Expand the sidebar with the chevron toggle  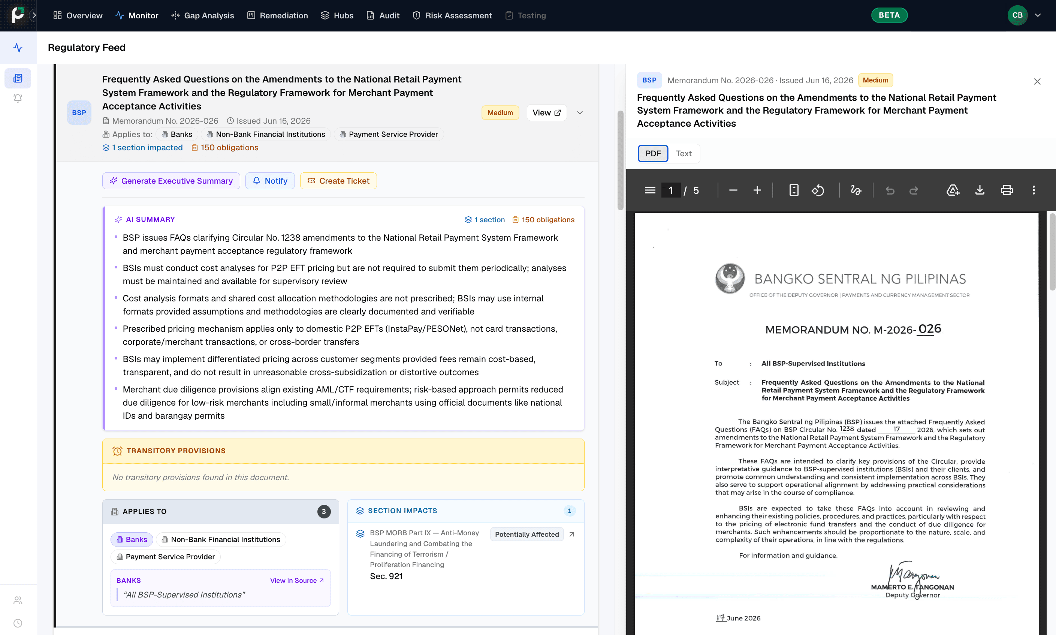pos(34,15)
